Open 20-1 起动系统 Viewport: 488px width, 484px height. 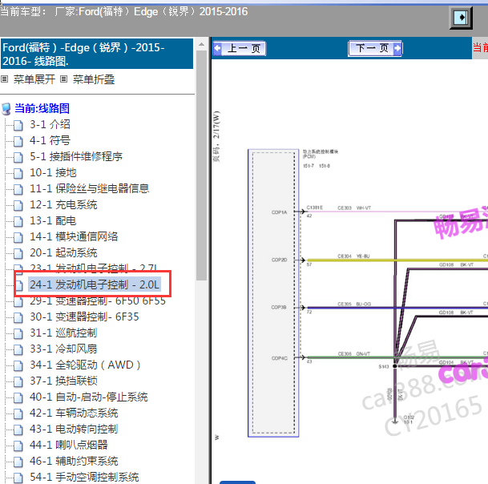pos(63,252)
